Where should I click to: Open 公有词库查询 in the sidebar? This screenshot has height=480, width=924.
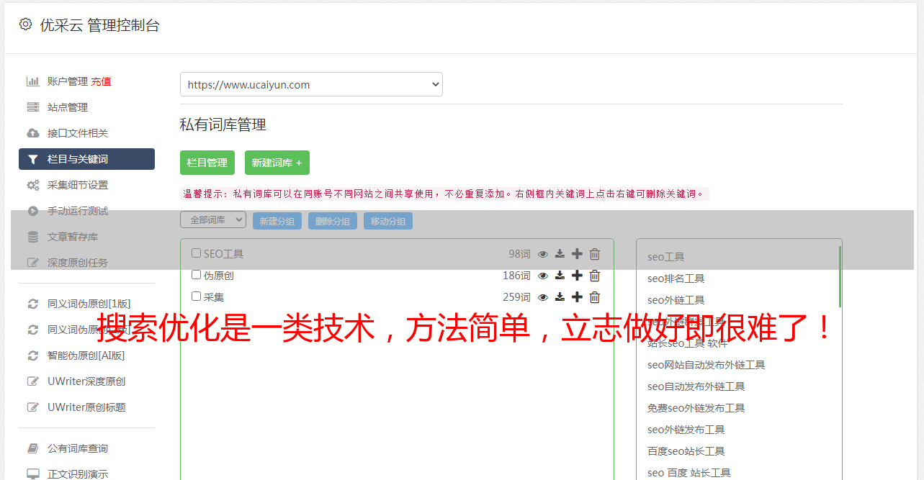[x=78, y=448]
